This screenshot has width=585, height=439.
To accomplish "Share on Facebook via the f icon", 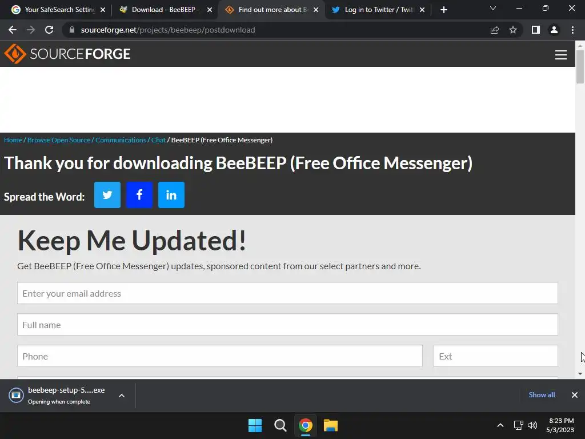I will point(139,195).
